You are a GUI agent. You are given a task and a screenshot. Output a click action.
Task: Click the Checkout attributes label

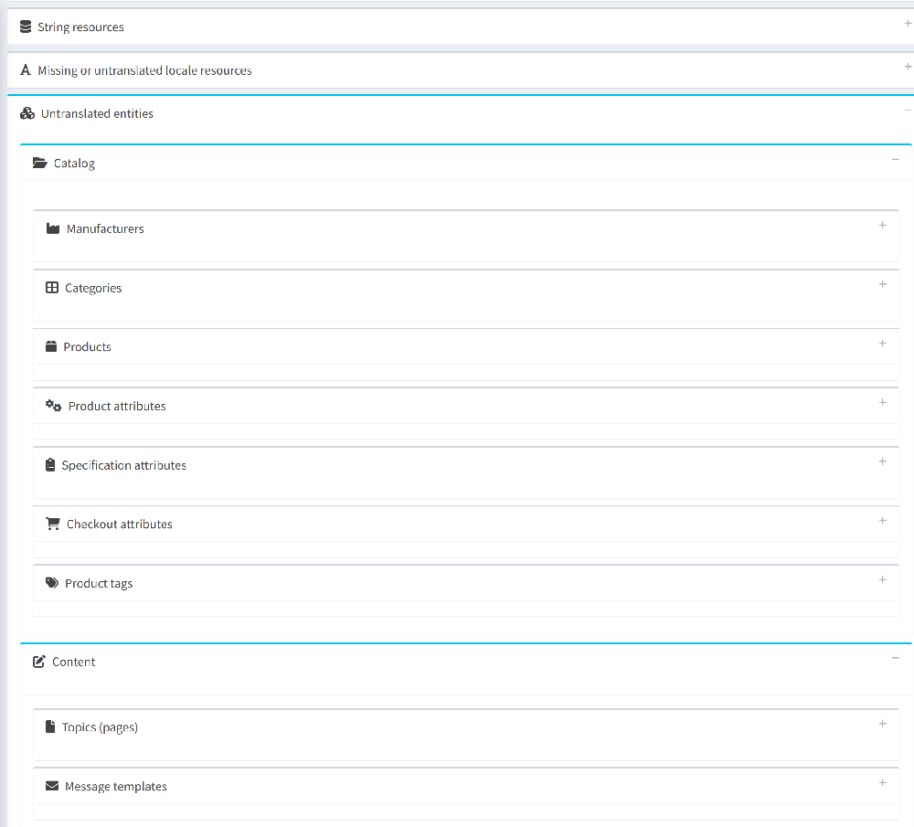coord(120,524)
